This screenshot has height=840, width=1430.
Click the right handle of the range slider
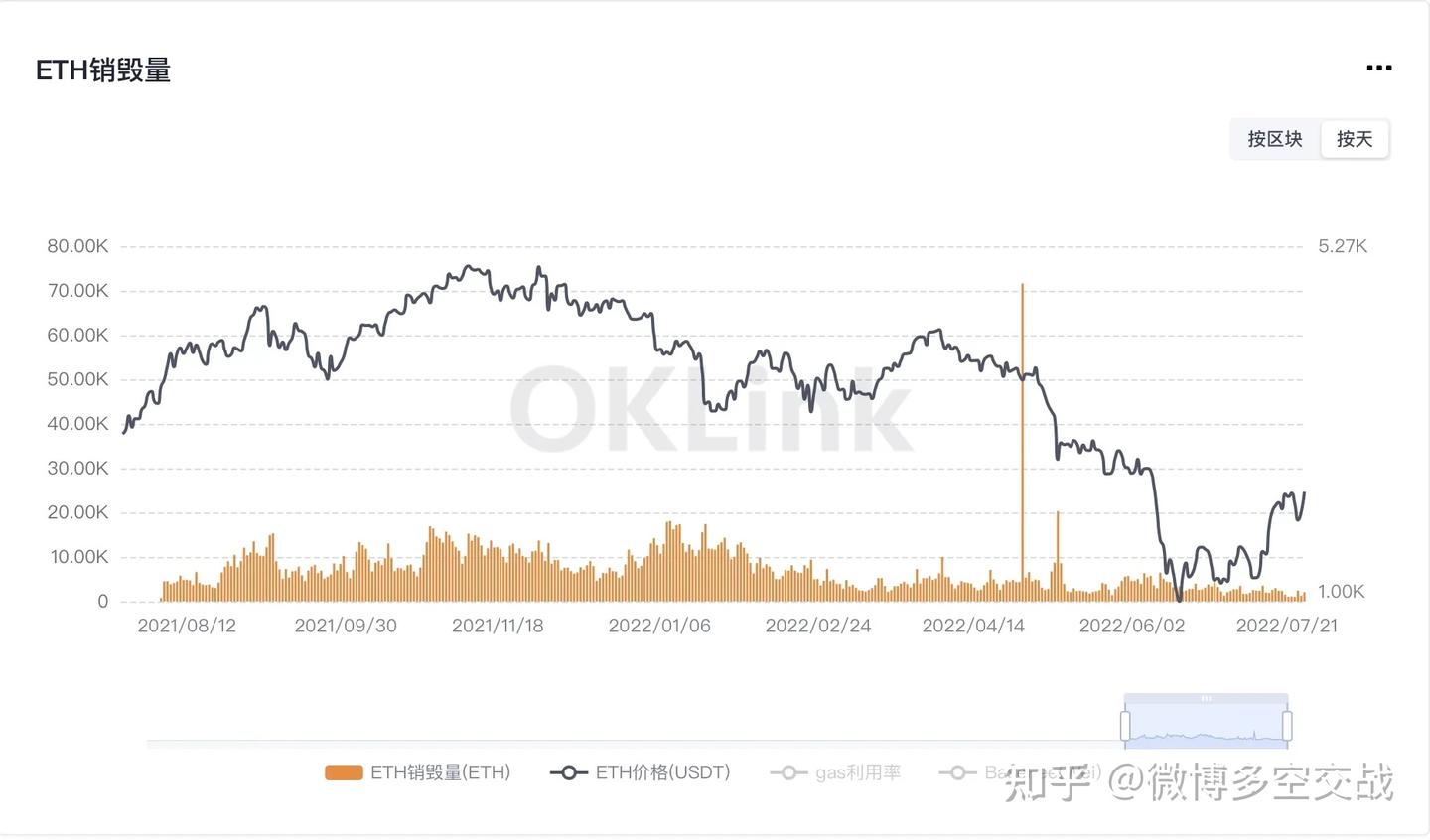click(x=1287, y=725)
